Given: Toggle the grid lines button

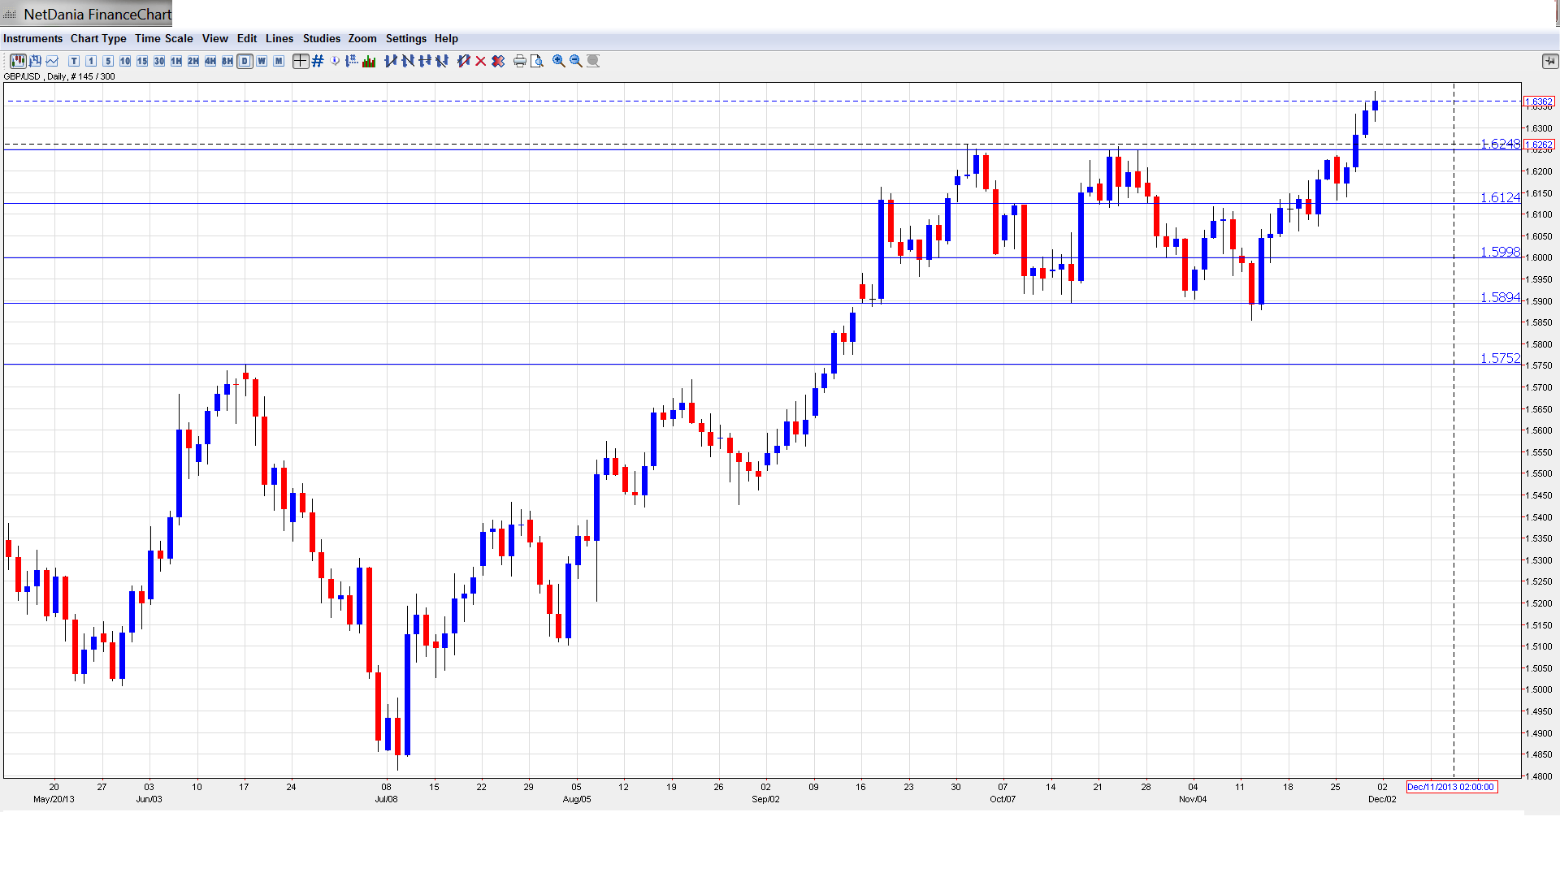Looking at the screenshot, I should click(x=318, y=61).
